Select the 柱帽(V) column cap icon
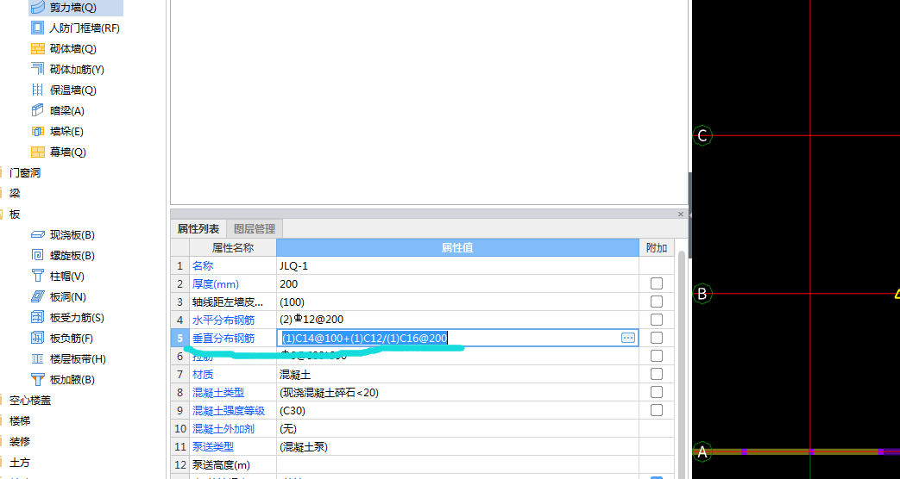The width and height of the screenshot is (900, 479). click(x=37, y=276)
